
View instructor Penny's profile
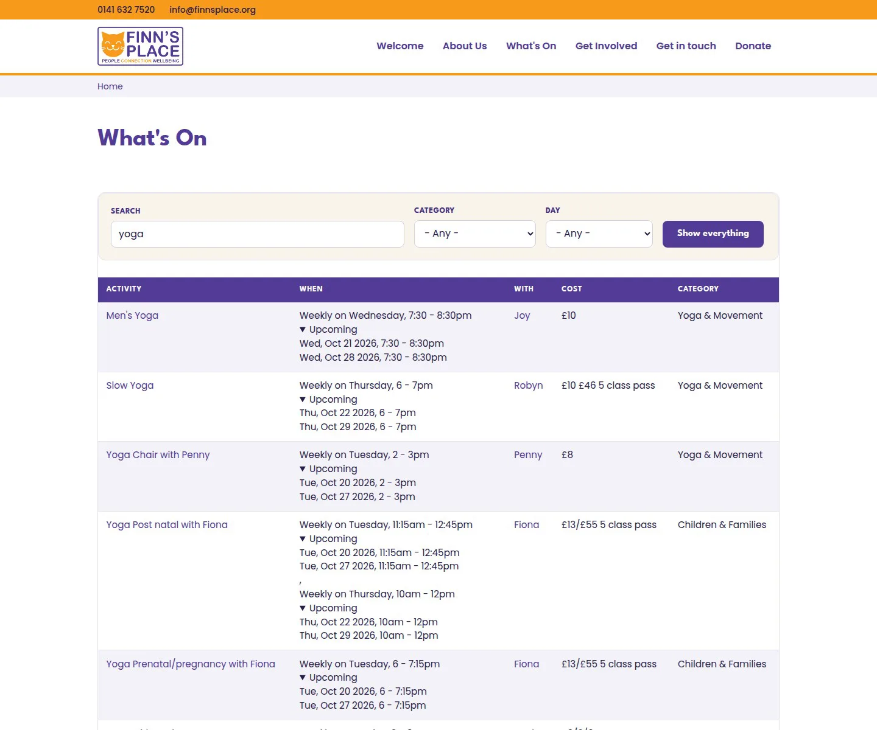528,455
